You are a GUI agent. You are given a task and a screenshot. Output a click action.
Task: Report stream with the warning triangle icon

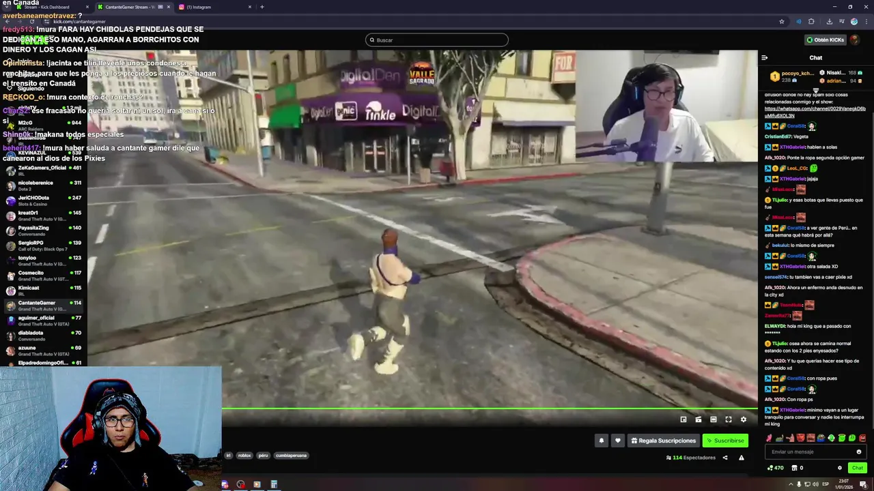click(742, 458)
